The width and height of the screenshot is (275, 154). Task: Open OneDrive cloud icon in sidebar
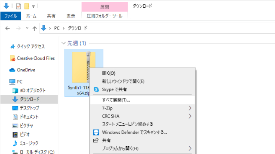coord(12,70)
